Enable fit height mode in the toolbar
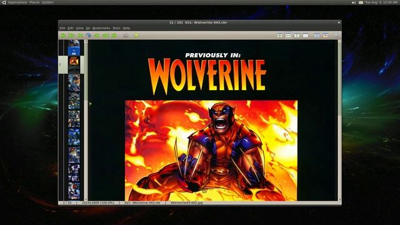Image resolution: width=400 pixels, height=225 pixels. [x=297, y=36]
